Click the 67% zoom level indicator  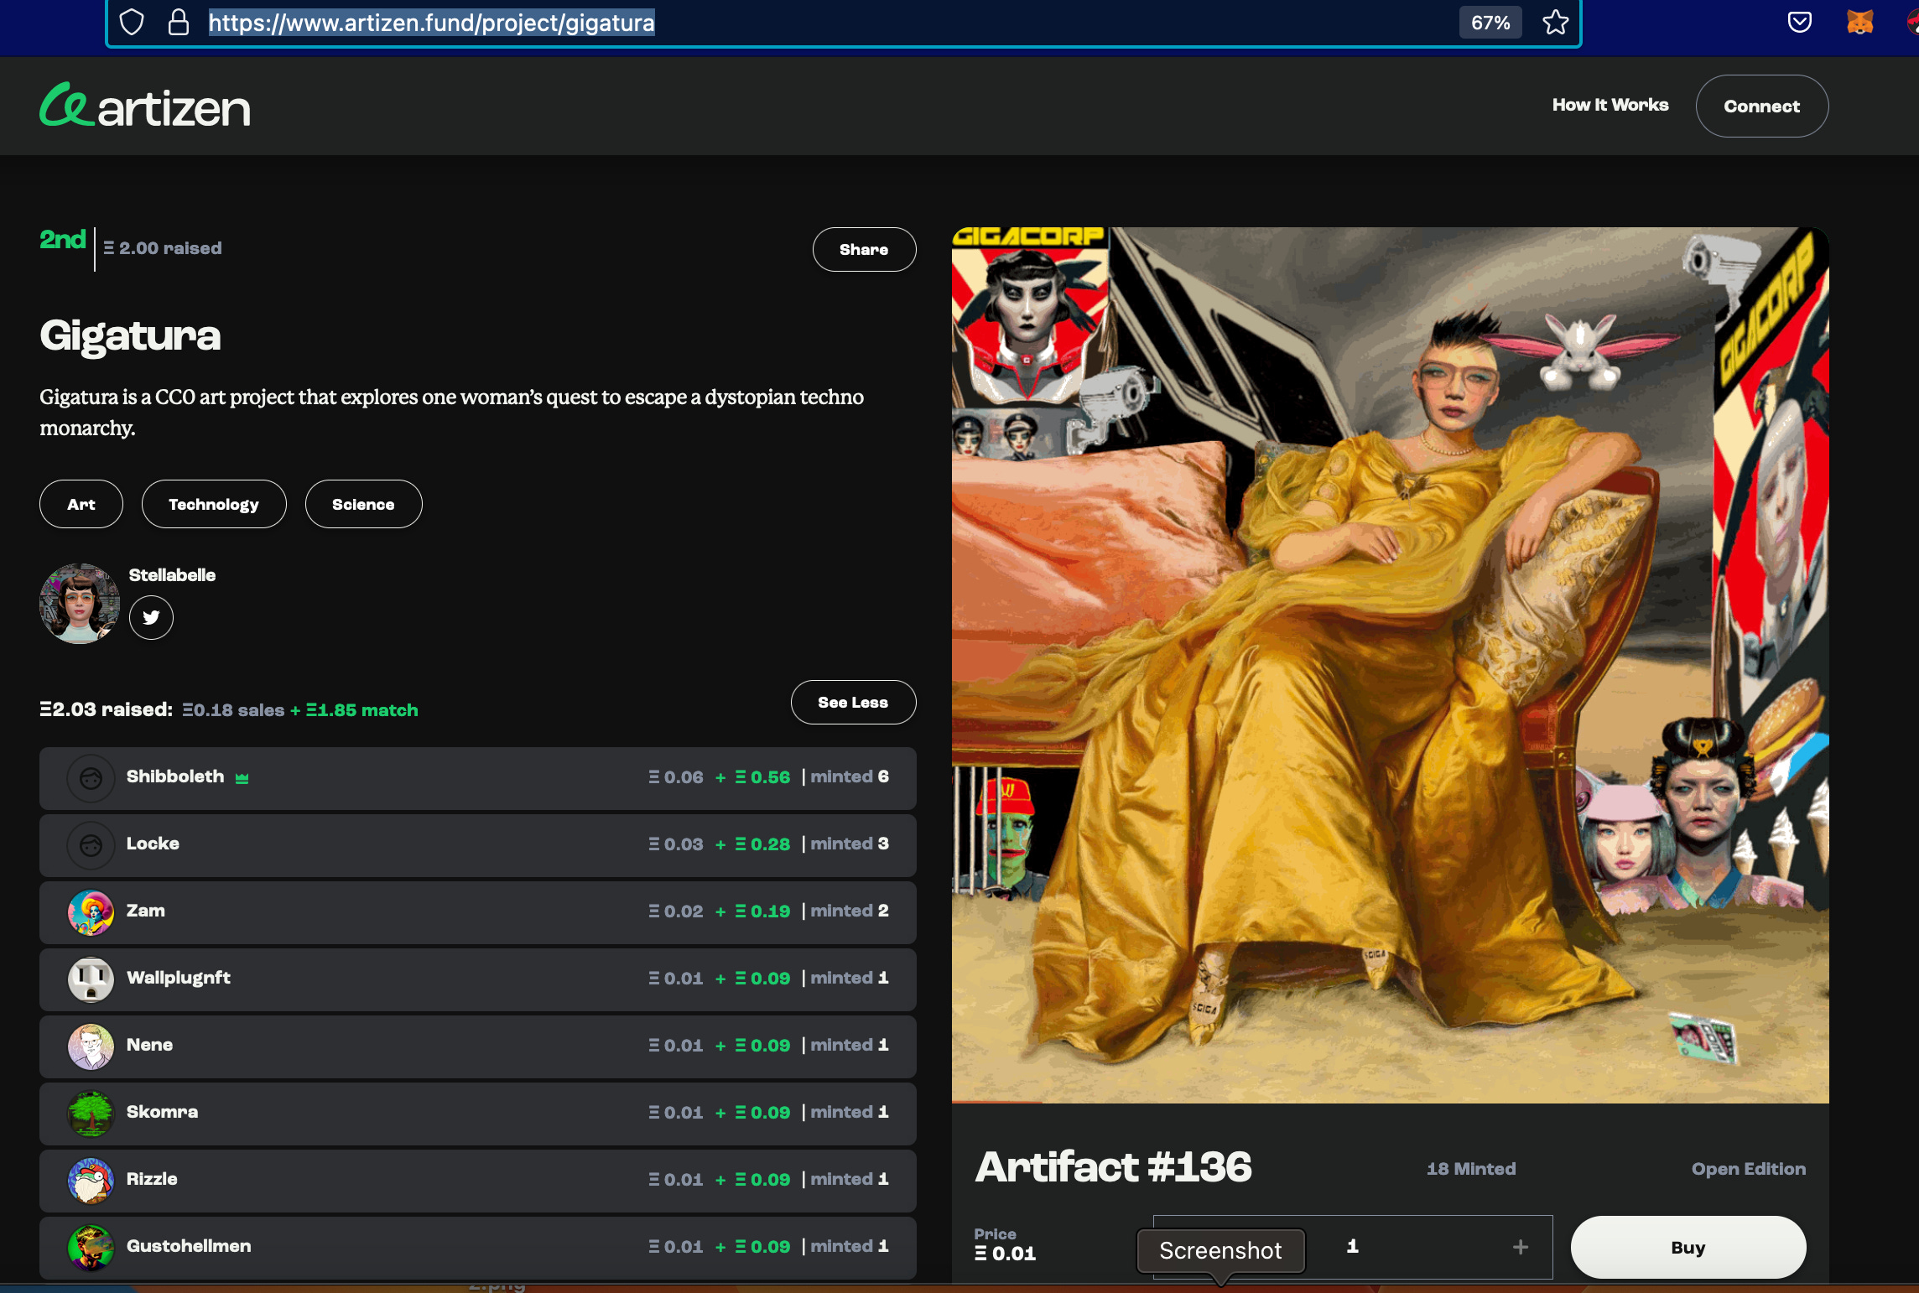(1490, 23)
